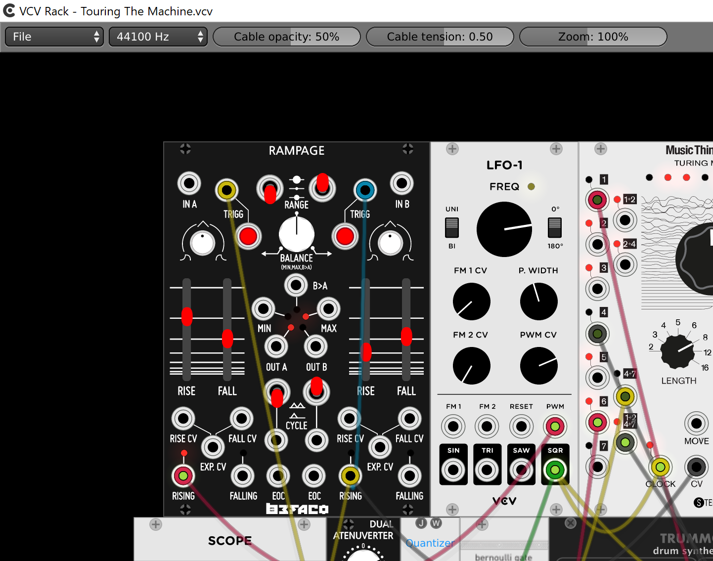
Task: Click the channel A RISE slider handle
Action: tap(187, 316)
